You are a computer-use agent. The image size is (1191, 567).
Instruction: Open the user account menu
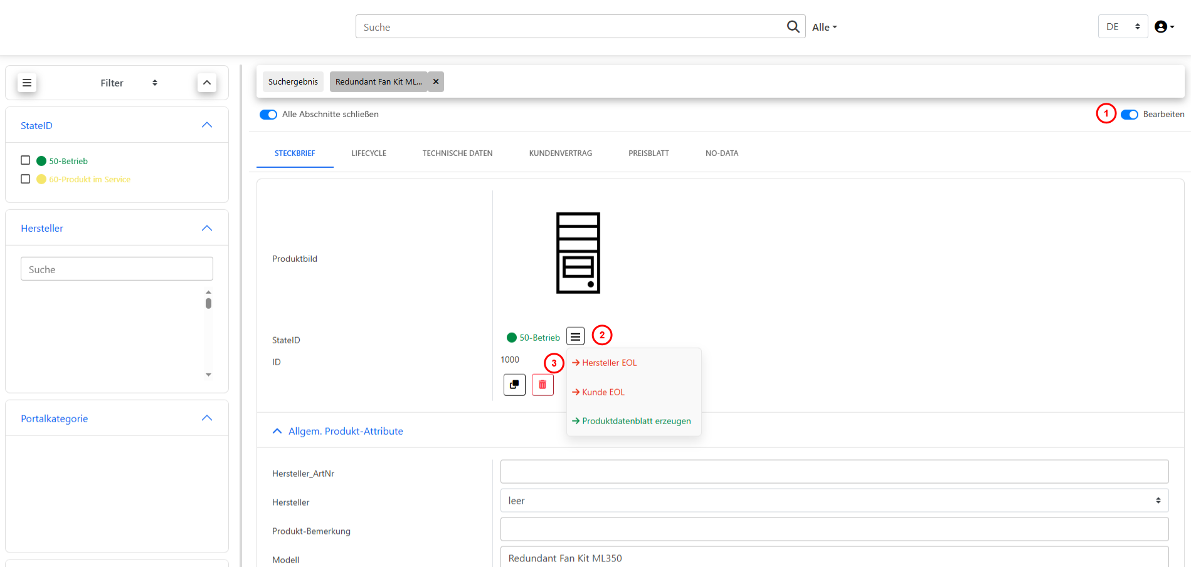point(1164,26)
